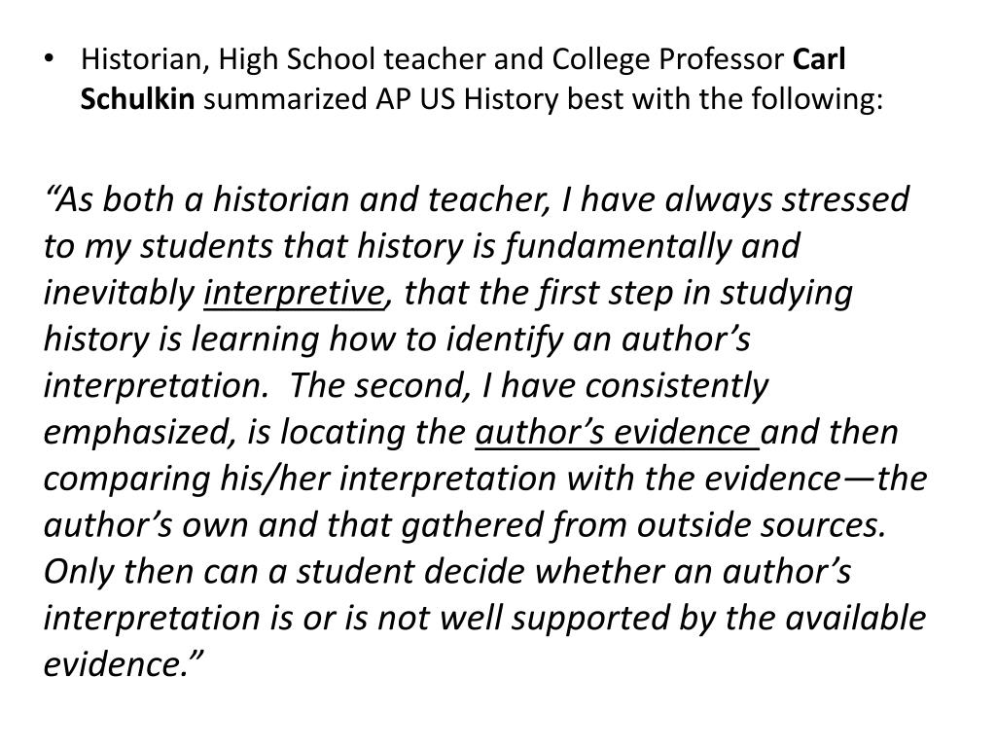Click the words College Professor
Screen dimensions: 996x747
pos(667,59)
